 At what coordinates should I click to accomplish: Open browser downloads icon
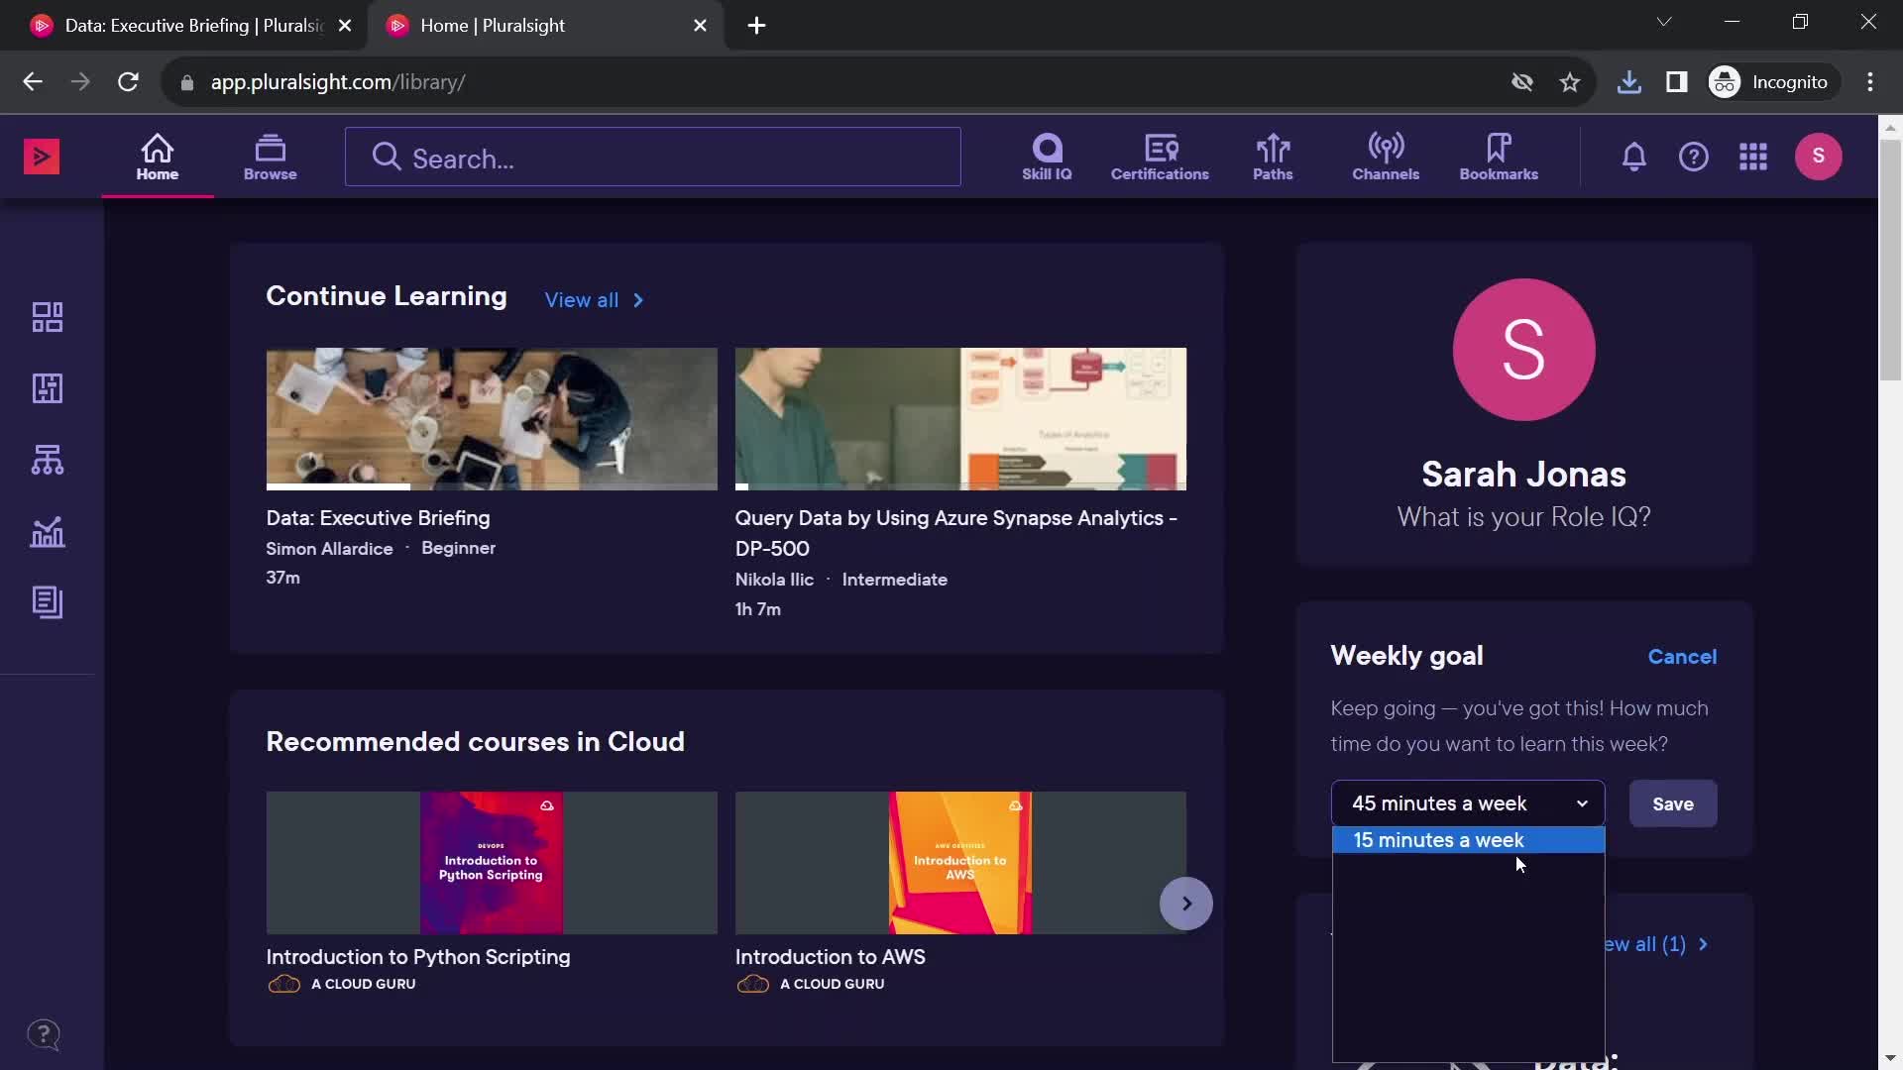(x=1628, y=82)
